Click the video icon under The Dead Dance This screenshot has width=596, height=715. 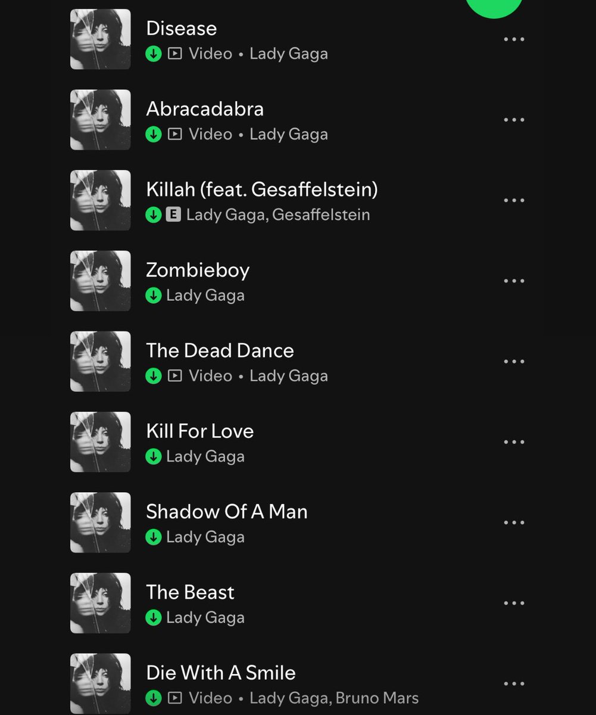174,376
